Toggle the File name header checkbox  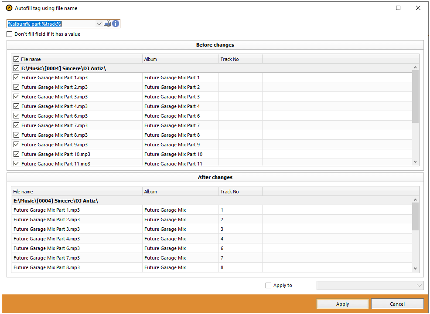pos(16,59)
